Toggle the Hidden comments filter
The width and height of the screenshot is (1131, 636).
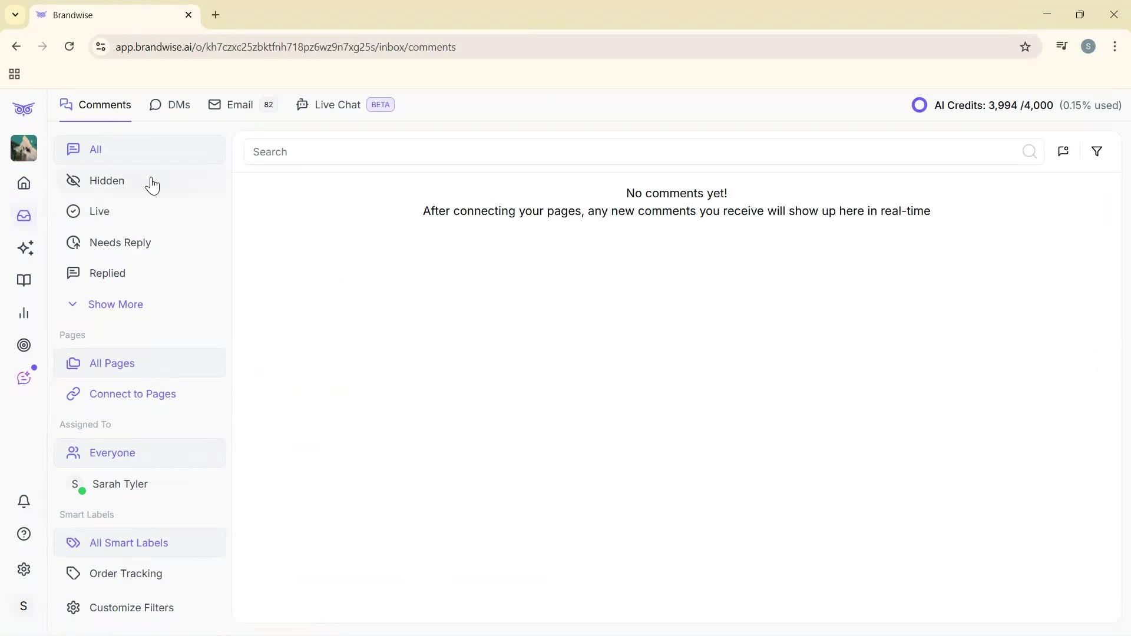(106, 181)
